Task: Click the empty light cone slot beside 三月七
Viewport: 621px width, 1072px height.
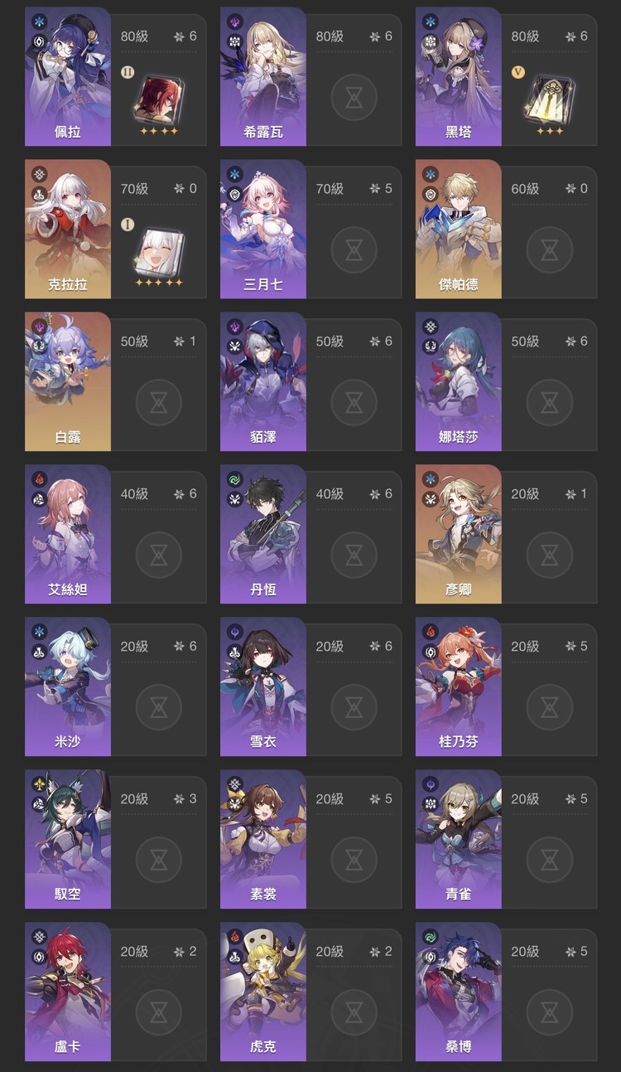Action: point(354,250)
